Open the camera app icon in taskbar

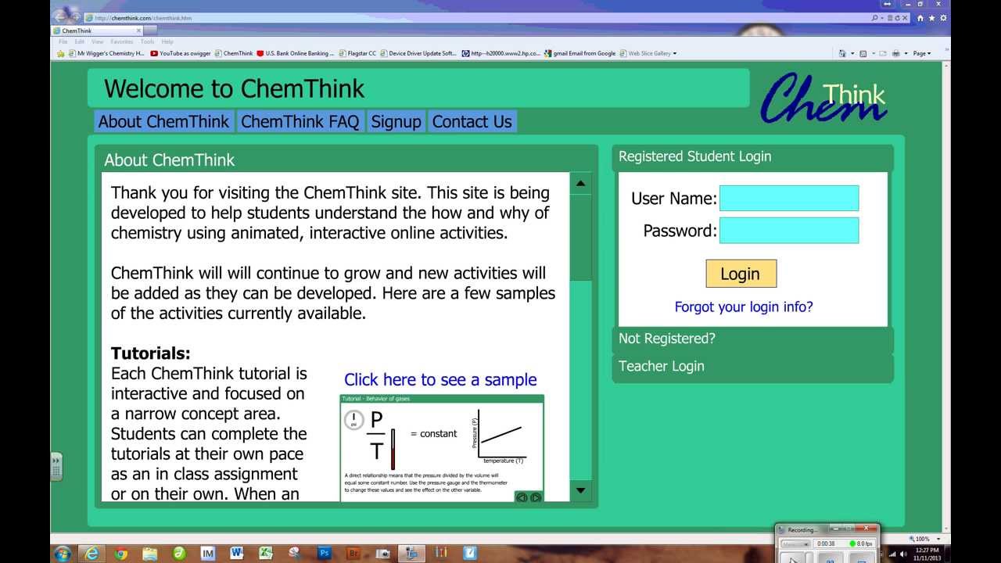click(x=382, y=554)
